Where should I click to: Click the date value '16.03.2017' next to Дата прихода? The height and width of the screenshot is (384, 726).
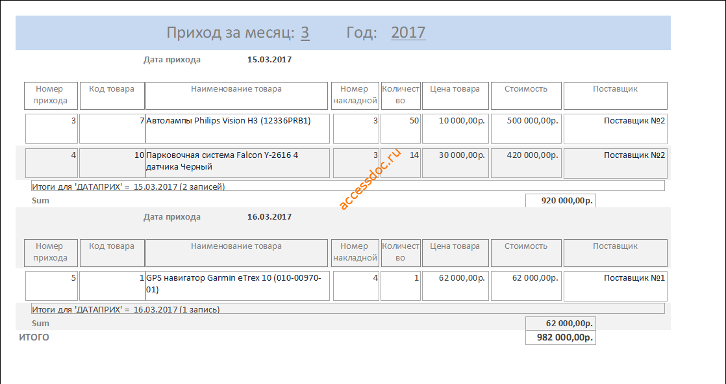click(269, 217)
